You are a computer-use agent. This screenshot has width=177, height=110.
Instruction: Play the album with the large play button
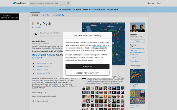click(36, 34)
